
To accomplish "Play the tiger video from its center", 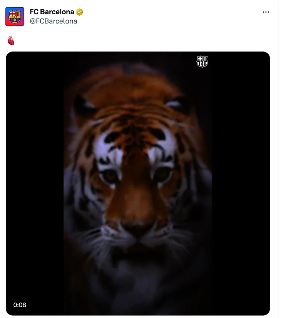I will [138, 183].
